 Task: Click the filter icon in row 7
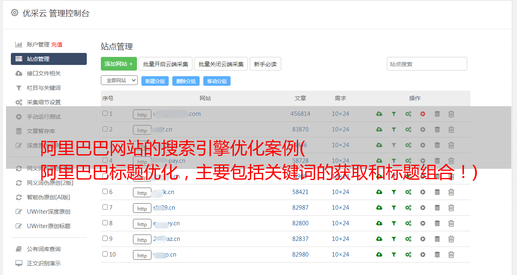click(x=394, y=208)
